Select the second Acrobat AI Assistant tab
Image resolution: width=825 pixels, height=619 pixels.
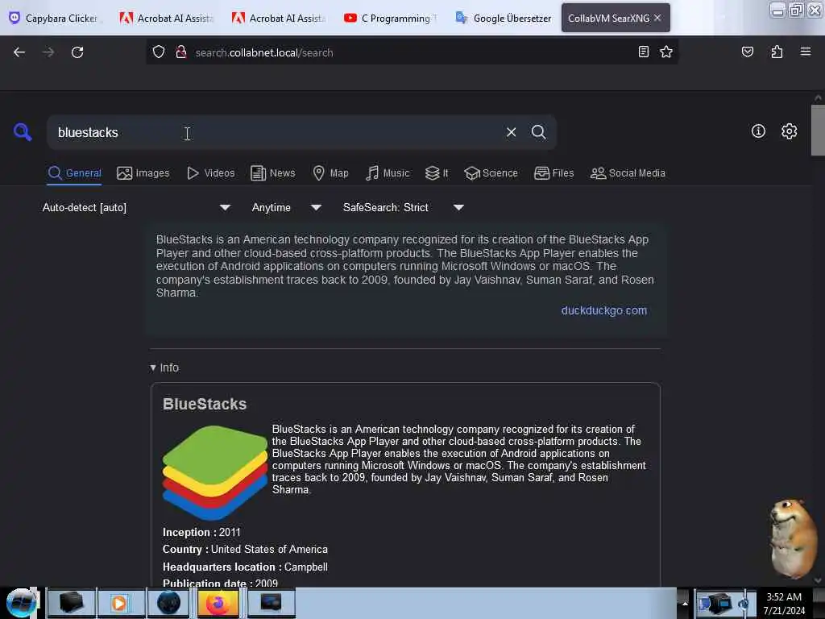279,18
